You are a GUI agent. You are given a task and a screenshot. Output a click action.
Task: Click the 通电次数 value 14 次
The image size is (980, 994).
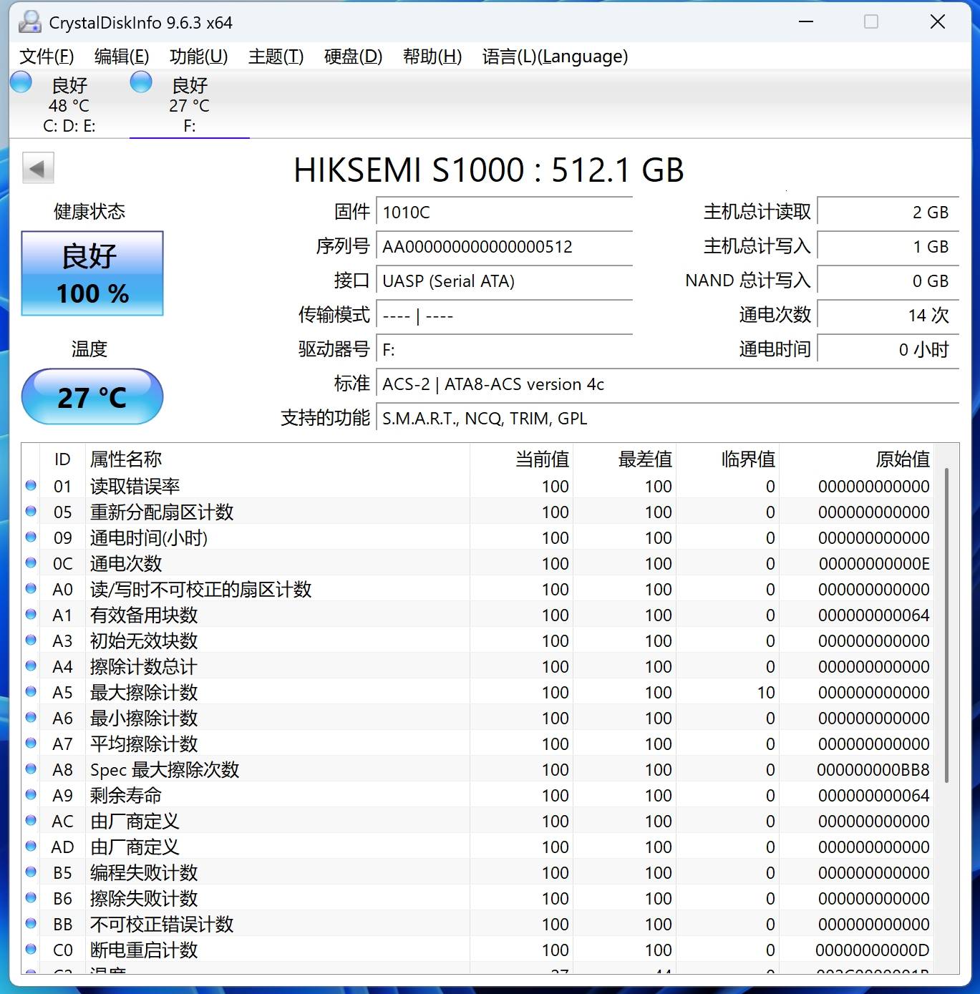click(x=888, y=316)
